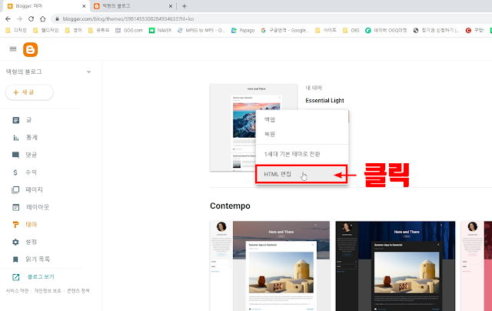Viewport: 492px width, 311px height.
Task: Open the 구글번역 Google bookmark
Action: [x=285, y=31]
